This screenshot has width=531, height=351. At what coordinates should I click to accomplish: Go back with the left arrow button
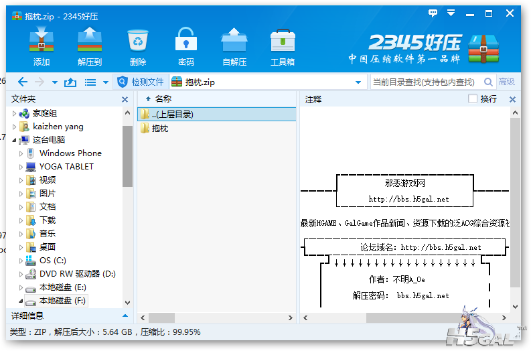tap(22, 82)
